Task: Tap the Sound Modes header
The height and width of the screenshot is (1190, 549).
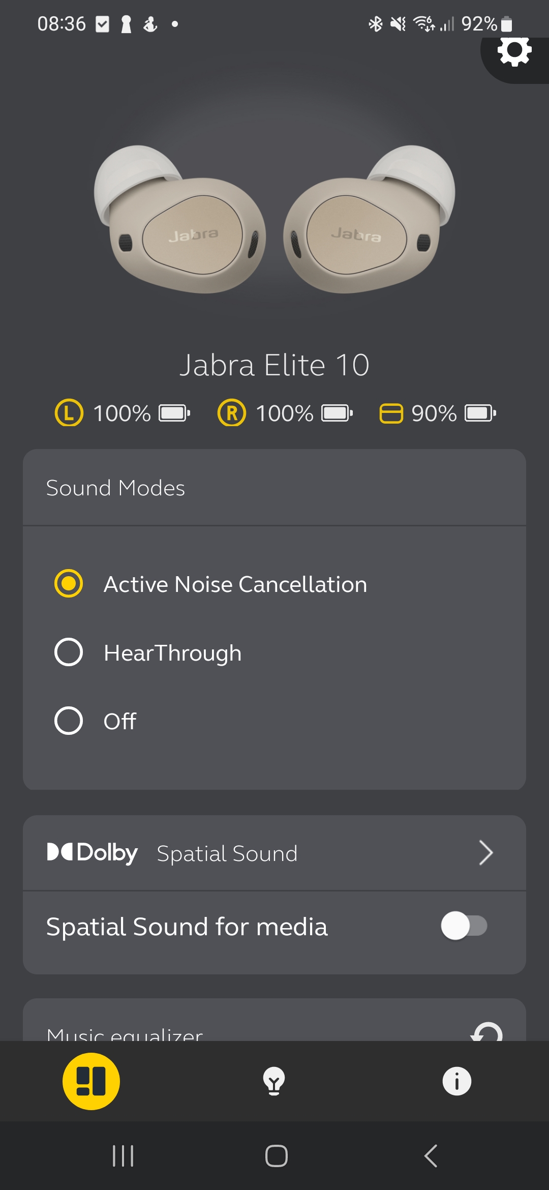Action: coord(115,488)
